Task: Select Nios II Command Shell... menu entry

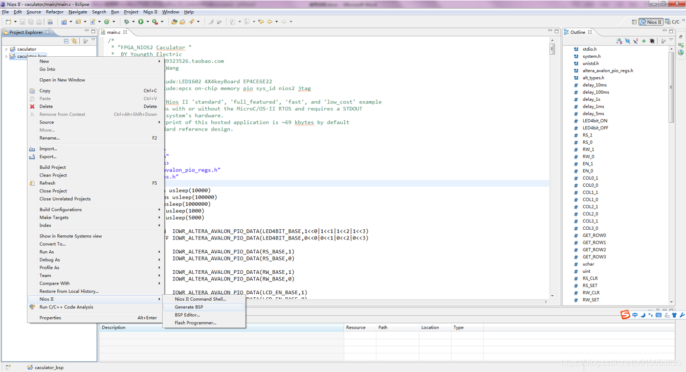Action: [x=204, y=299]
